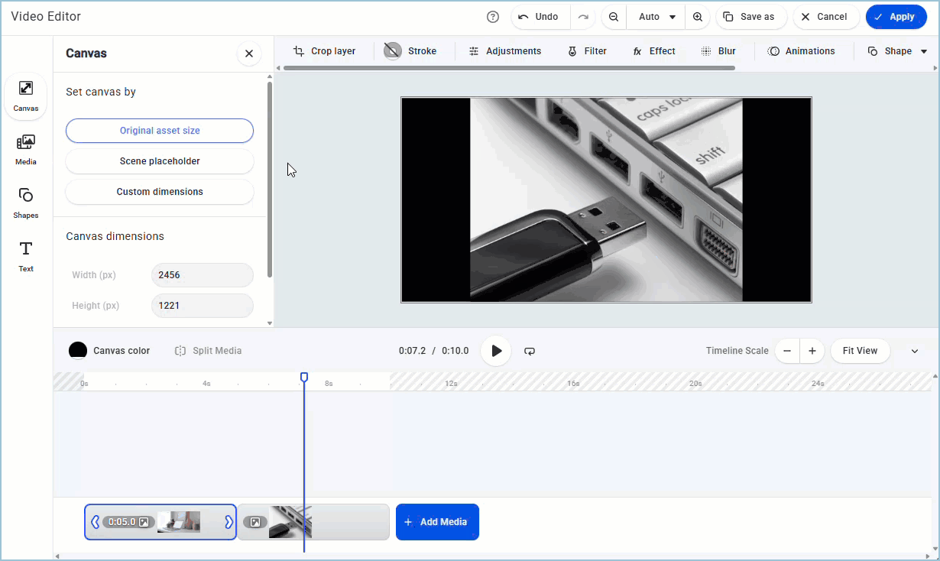
Task: Select the Crop layer tool
Action: [x=325, y=51]
